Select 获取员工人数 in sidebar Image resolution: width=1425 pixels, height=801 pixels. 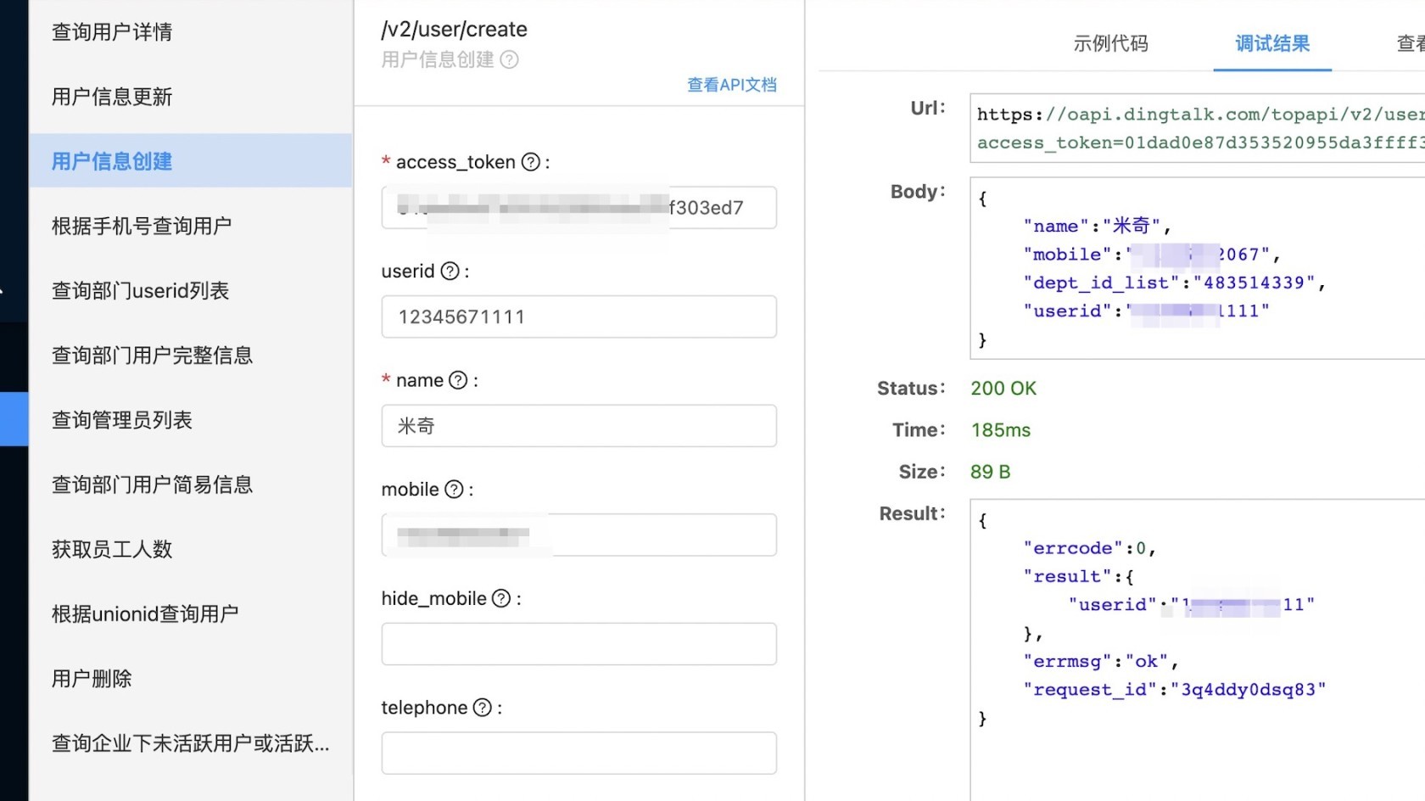point(112,549)
